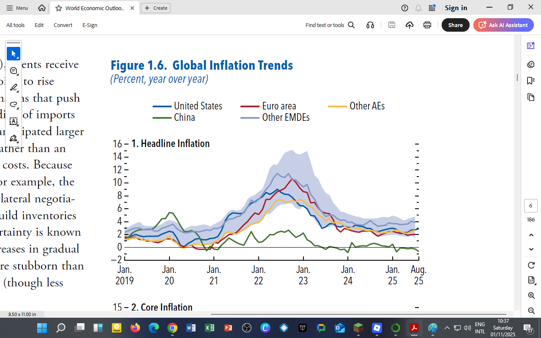Select the add comment tool
This screenshot has width=541, height=338.
click(12, 71)
